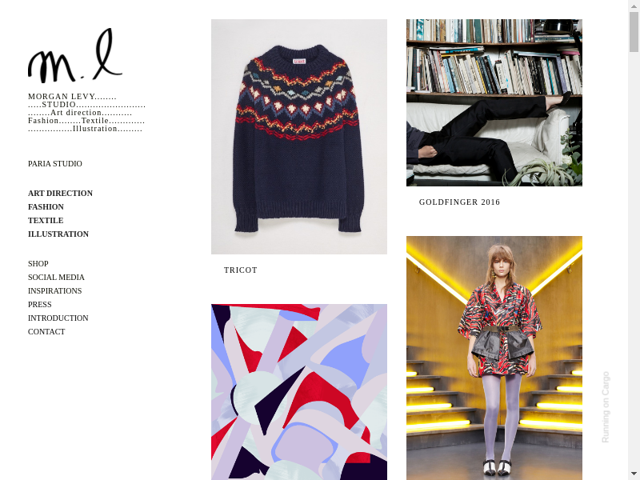Image resolution: width=640 pixels, height=480 pixels.
Task: Read the INTRODUCTION page
Action: [58, 318]
